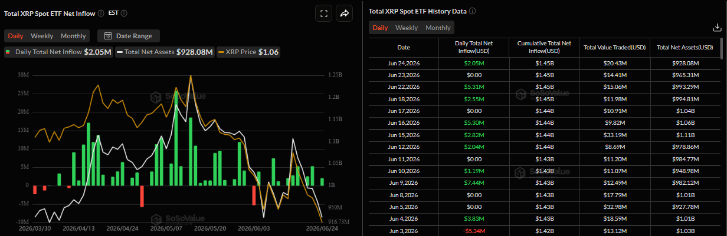Switch the history table to Weekly
Viewport: 727px width, 236px height.
(407, 28)
